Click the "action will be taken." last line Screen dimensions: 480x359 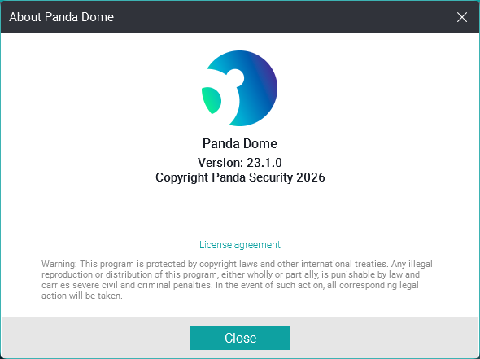[x=82, y=296]
